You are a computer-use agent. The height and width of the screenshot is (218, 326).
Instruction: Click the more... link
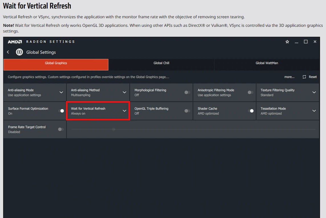click(x=289, y=77)
